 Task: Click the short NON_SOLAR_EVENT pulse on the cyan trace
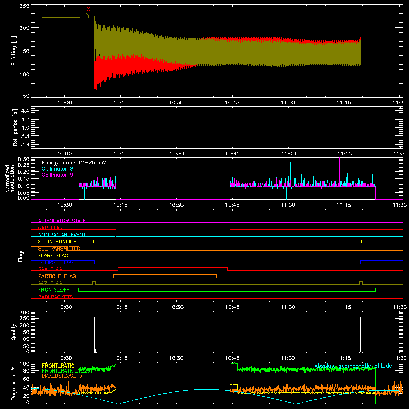[116, 235]
